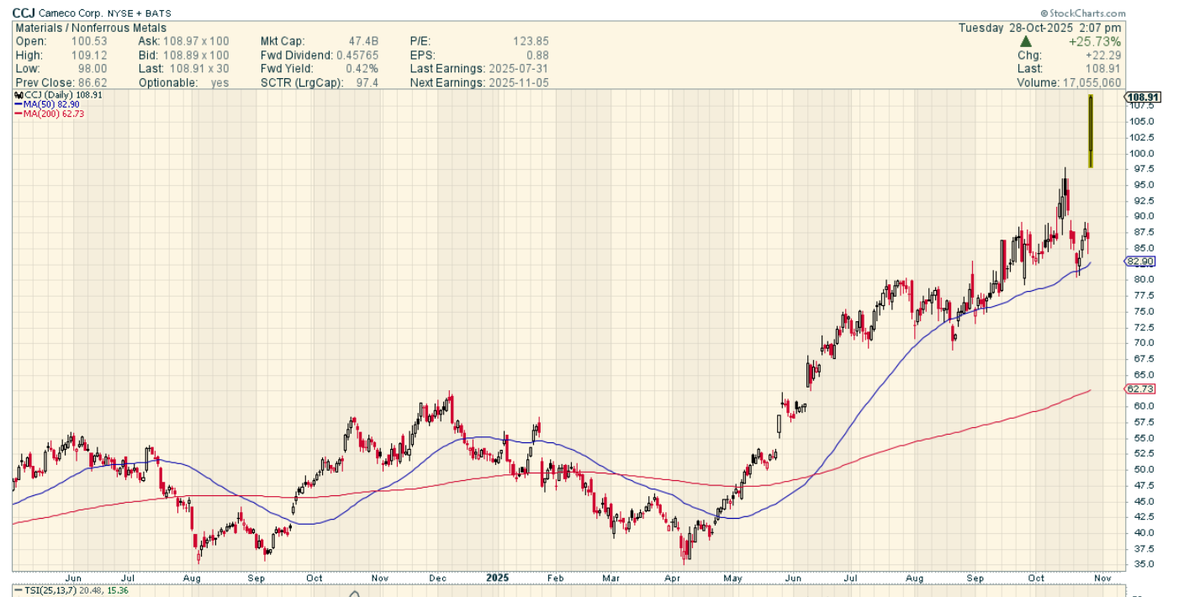
Task: Click the Oct label at the right of time axis
Action: pyautogui.click(x=1036, y=578)
